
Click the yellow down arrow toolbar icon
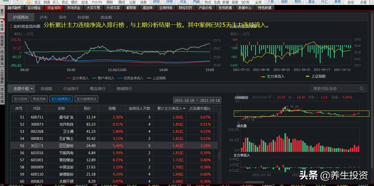tap(29, 2)
